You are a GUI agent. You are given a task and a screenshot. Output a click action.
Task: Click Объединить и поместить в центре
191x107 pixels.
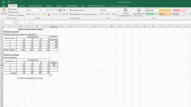[x=83, y=14]
